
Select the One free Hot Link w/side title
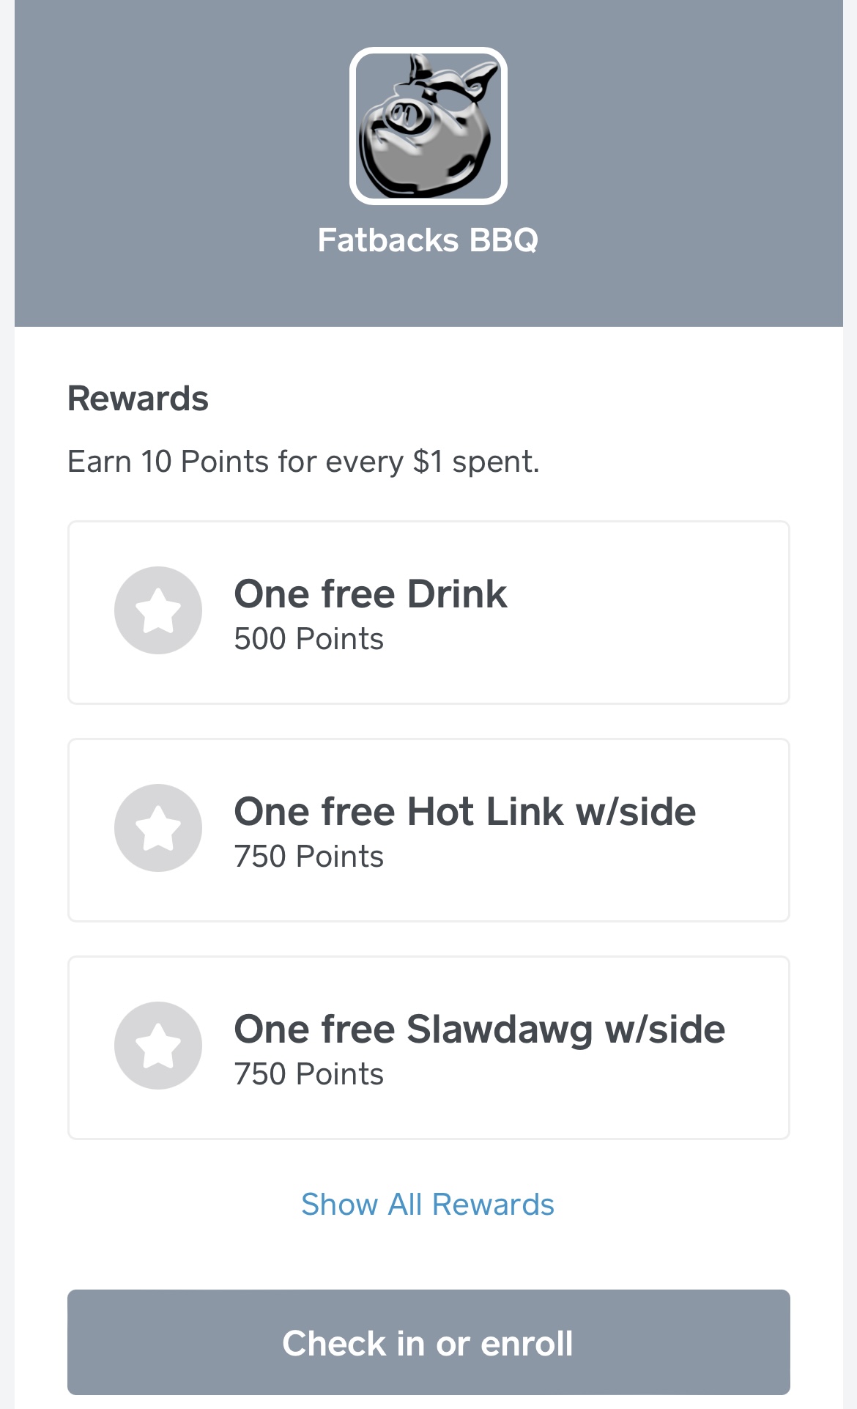(x=464, y=811)
